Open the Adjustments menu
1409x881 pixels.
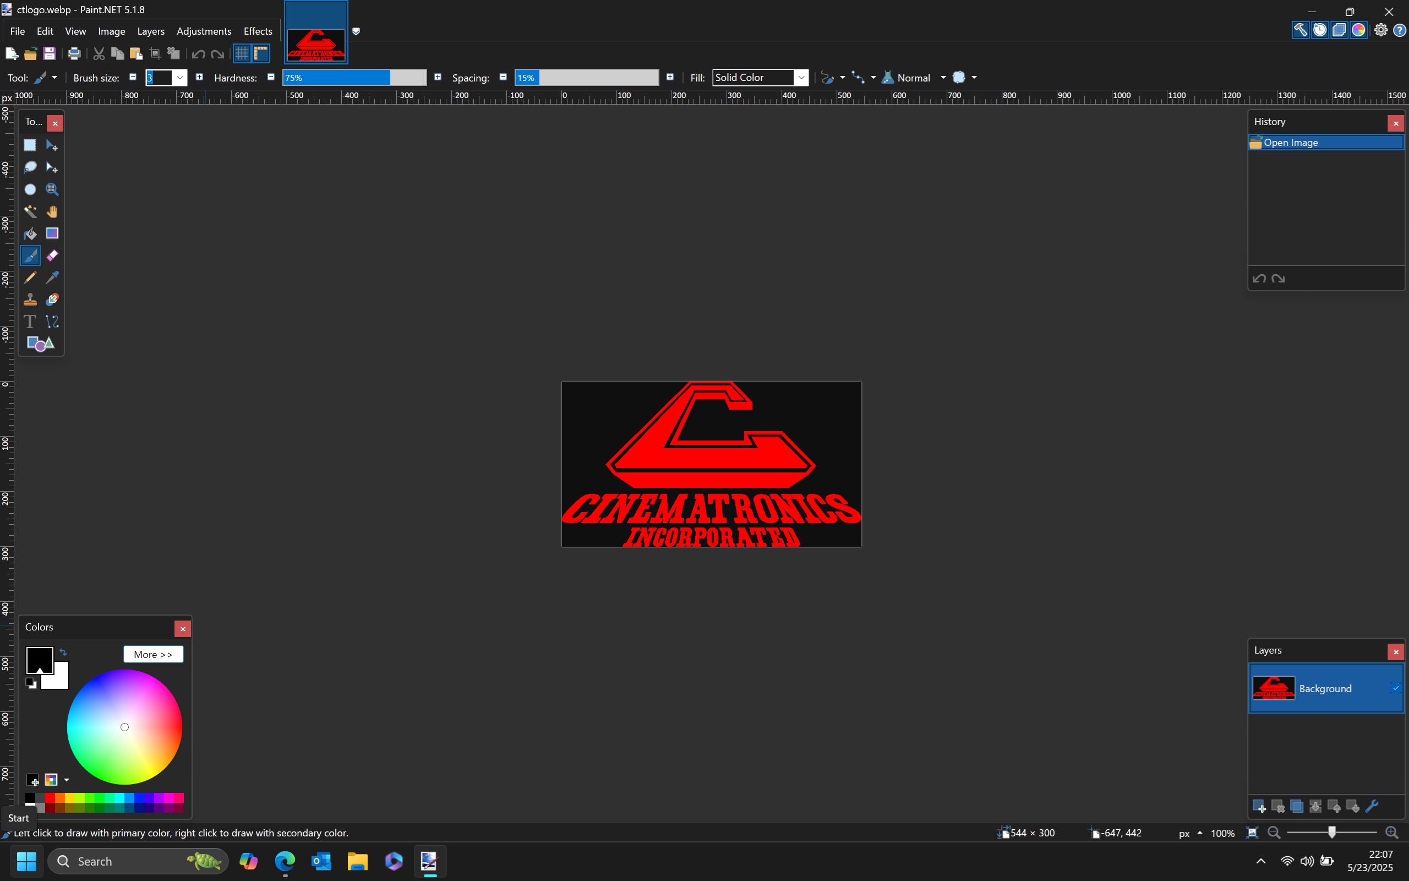(204, 31)
